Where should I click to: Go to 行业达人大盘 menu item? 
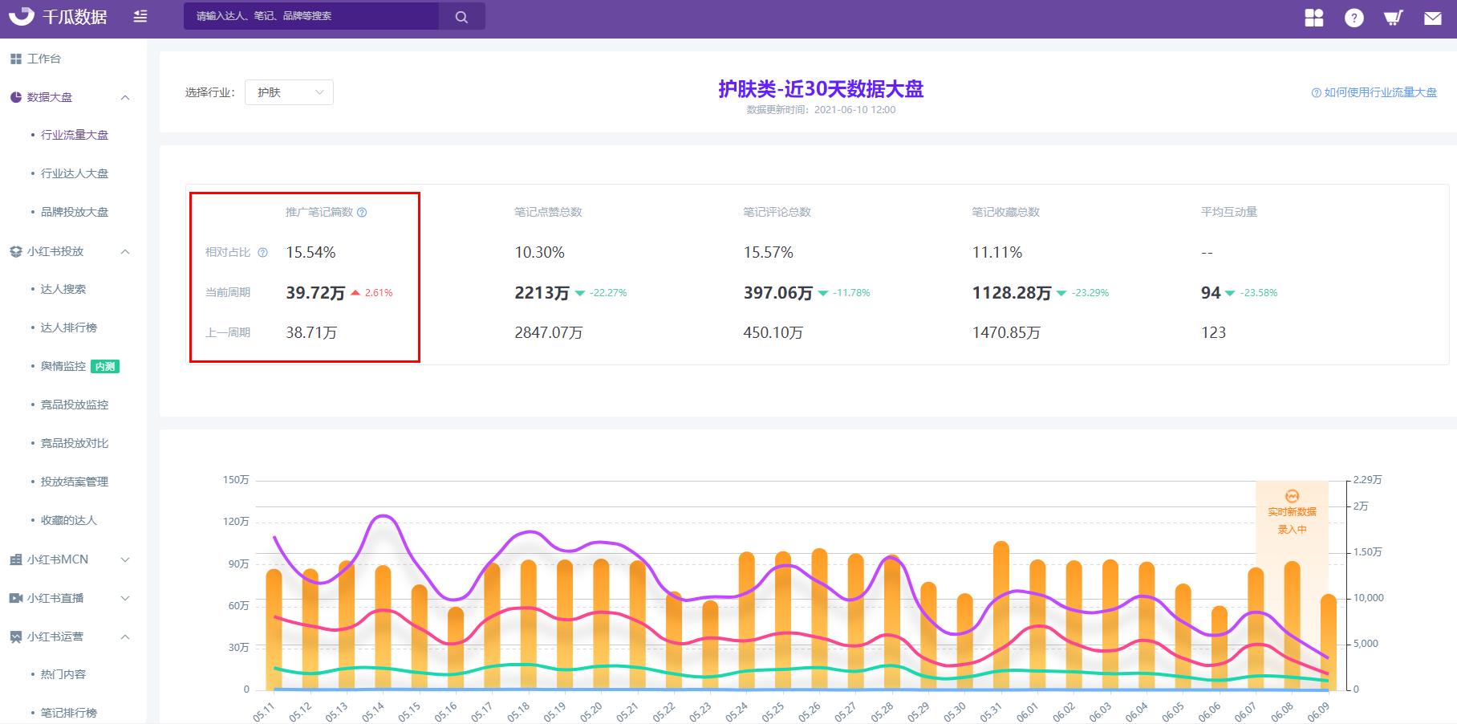pos(75,173)
